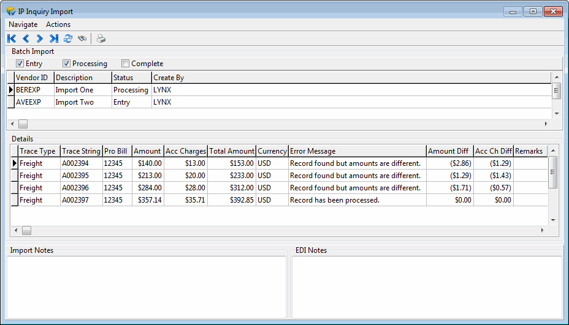The height and width of the screenshot is (325, 569).
Task: Select the AVEEXP Import Two row
Action: [x=74, y=102]
